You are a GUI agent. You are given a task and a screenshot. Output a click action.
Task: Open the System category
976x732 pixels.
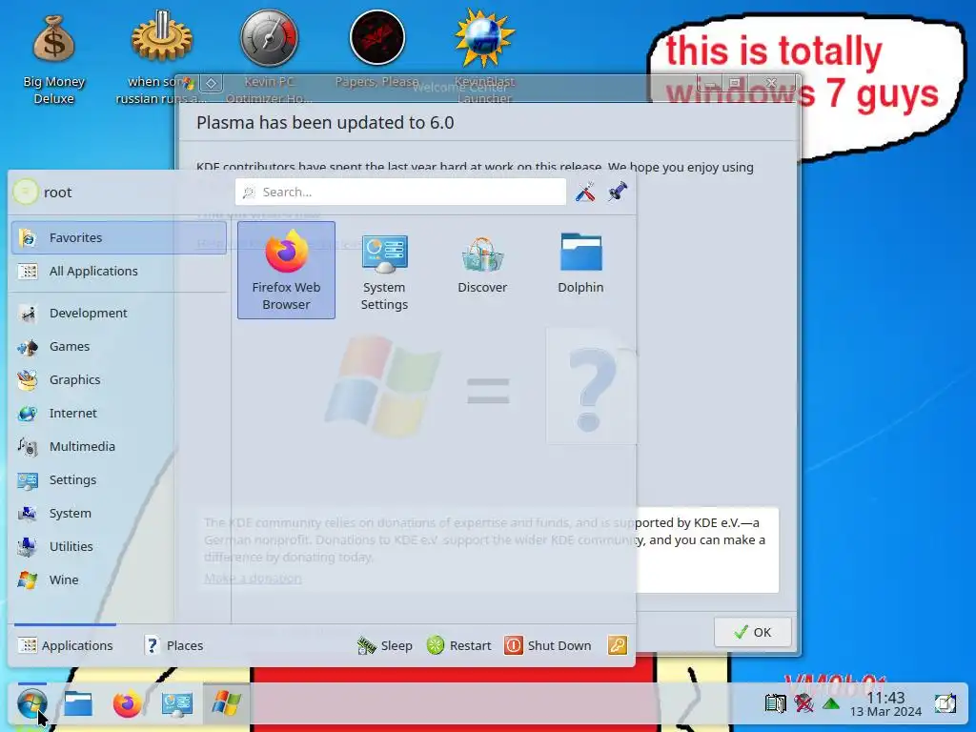(x=119, y=514)
